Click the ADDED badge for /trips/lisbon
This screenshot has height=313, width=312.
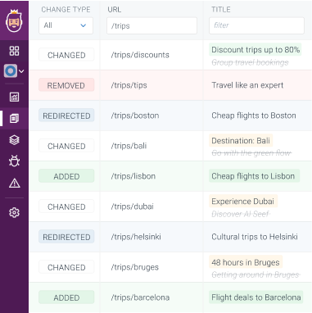[66, 176]
